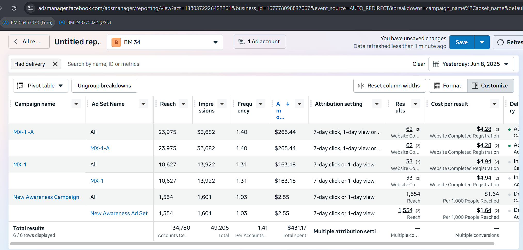
Task: Focus the Search by name, ID field
Action: tap(103, 64)
